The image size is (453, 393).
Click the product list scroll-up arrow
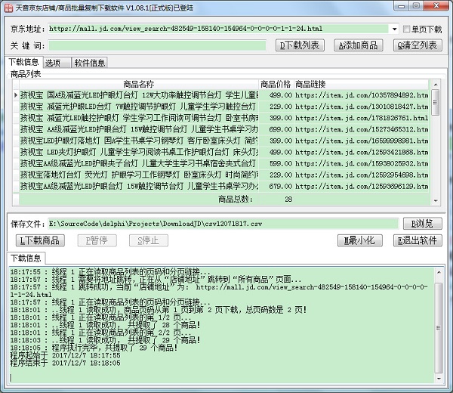[436, 85]
